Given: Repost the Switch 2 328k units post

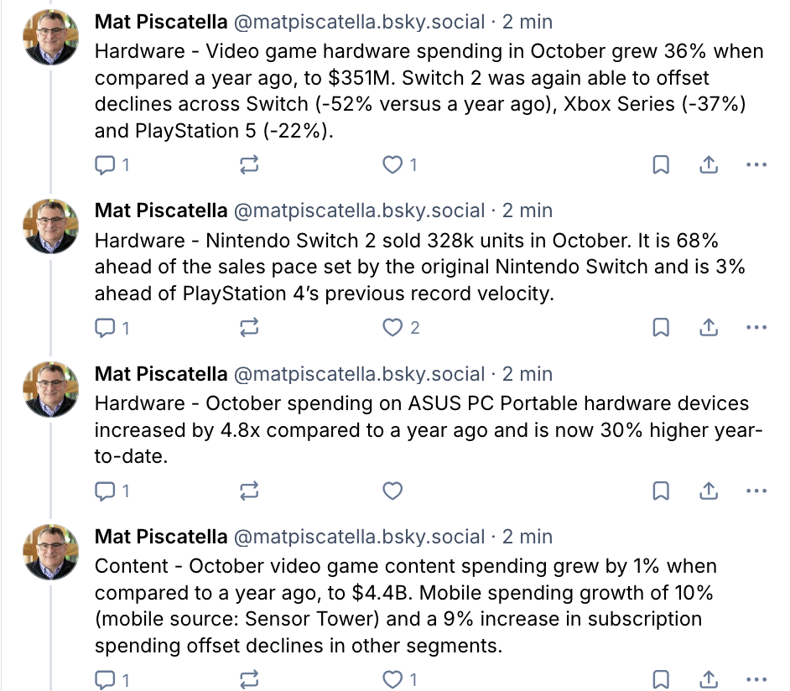Looking at the screenshot, I should tap(249, 328).
